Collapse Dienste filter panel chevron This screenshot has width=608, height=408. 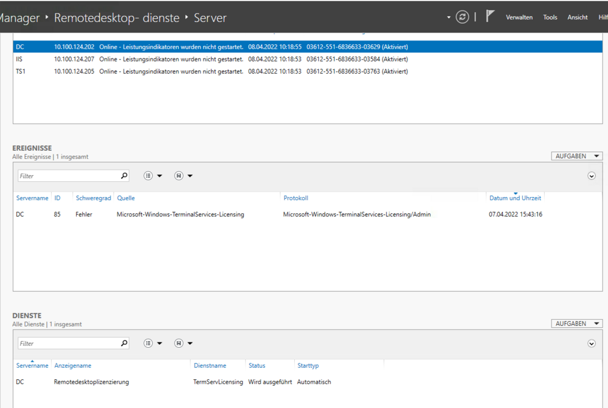[x=592, y=344]
